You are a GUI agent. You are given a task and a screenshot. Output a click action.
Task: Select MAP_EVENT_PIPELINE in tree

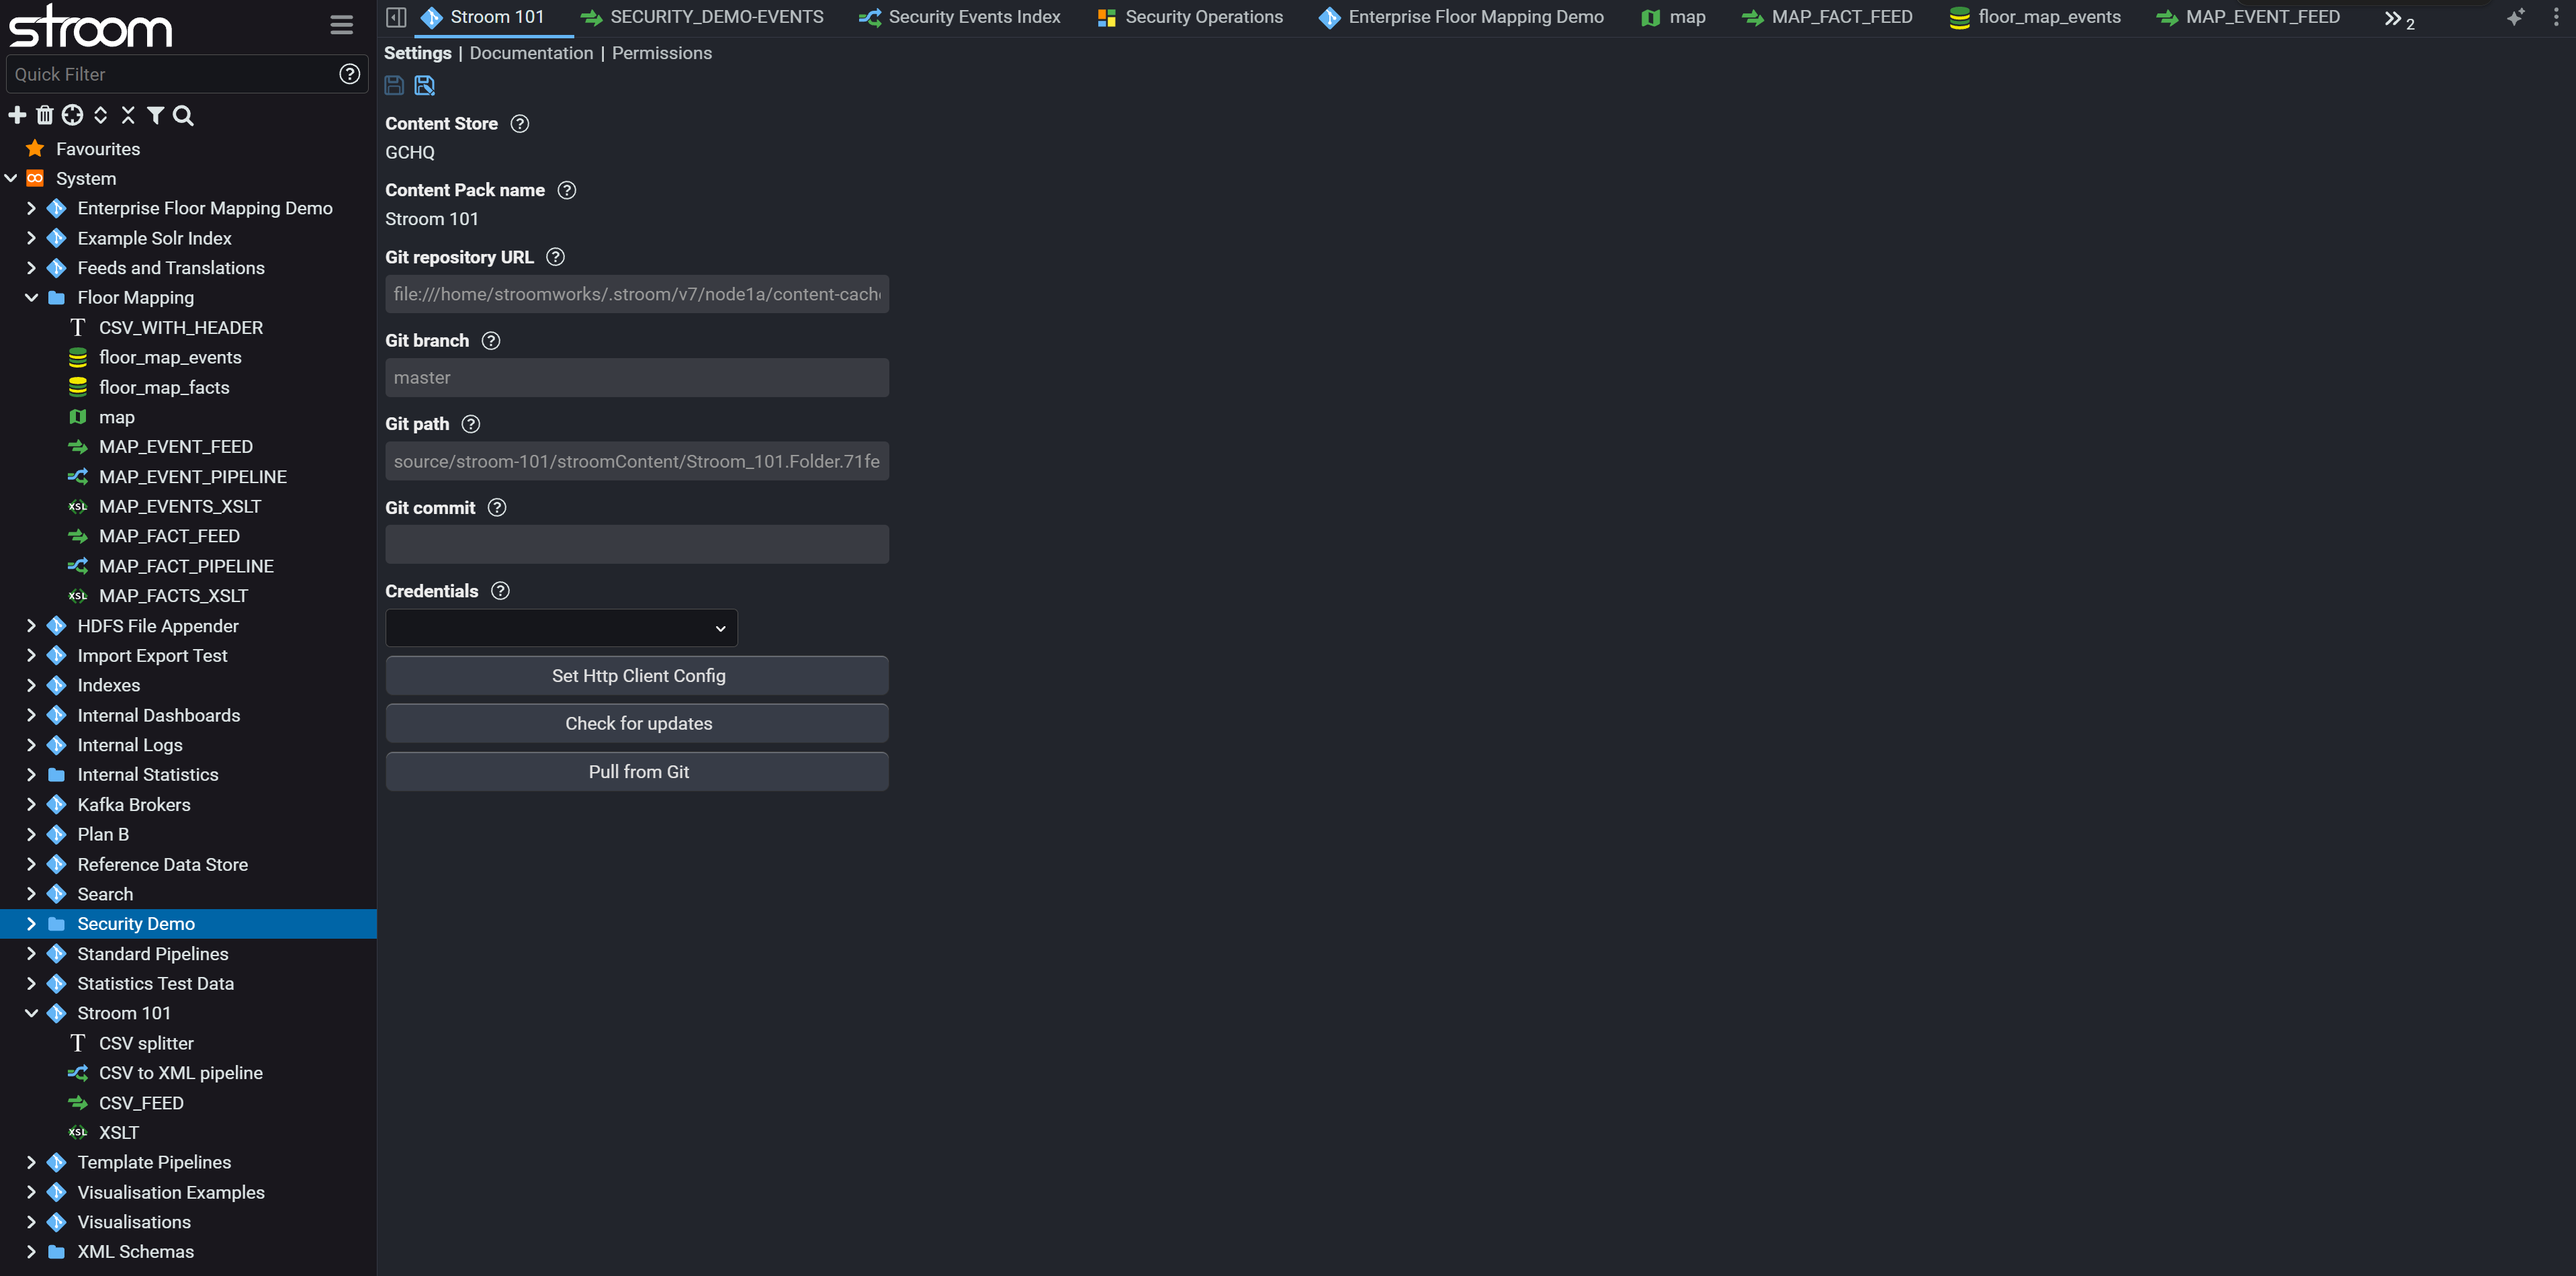coord(193,477)
